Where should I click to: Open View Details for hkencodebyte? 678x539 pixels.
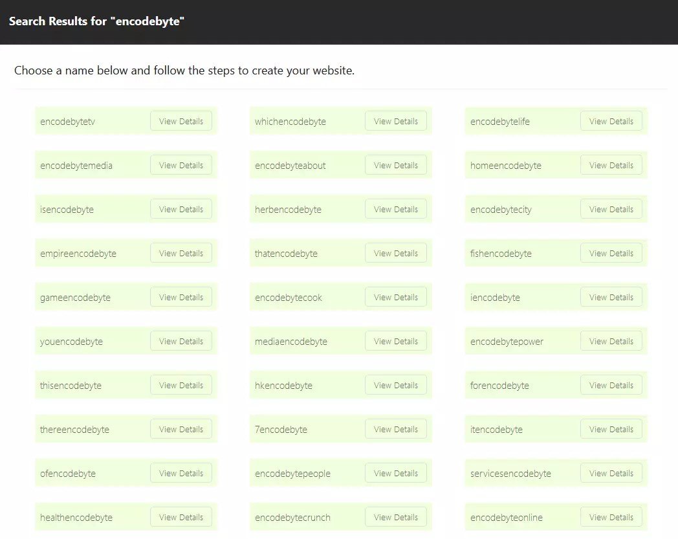tap(396, 385)
